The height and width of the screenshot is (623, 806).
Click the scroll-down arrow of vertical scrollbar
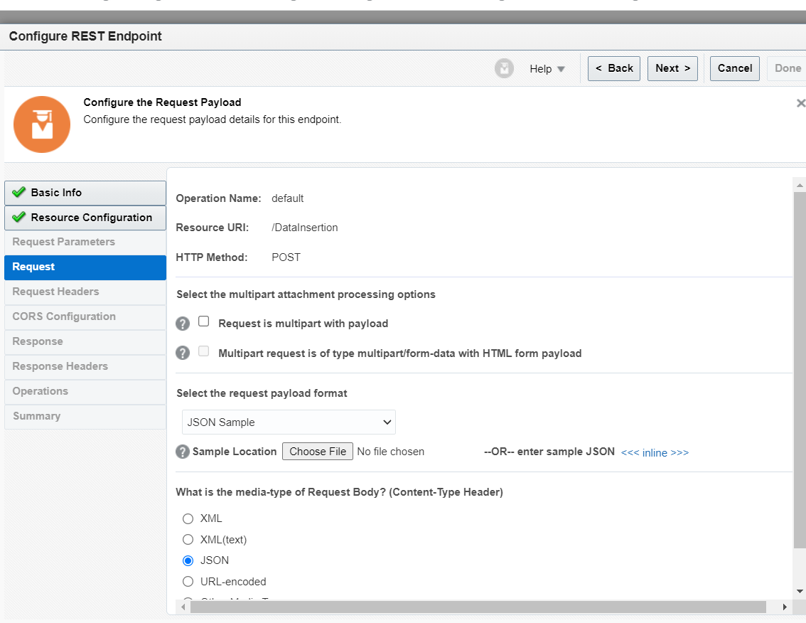800,591
